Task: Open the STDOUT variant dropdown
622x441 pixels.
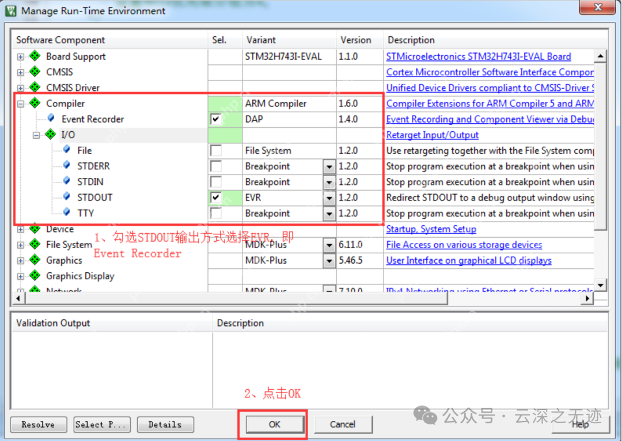Action: coord(329,198)
